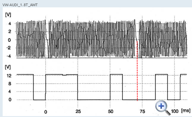The height and width of the screenshot is (117, 192).
Task: Click the 25 label on time axis
Action: [78, 111]
